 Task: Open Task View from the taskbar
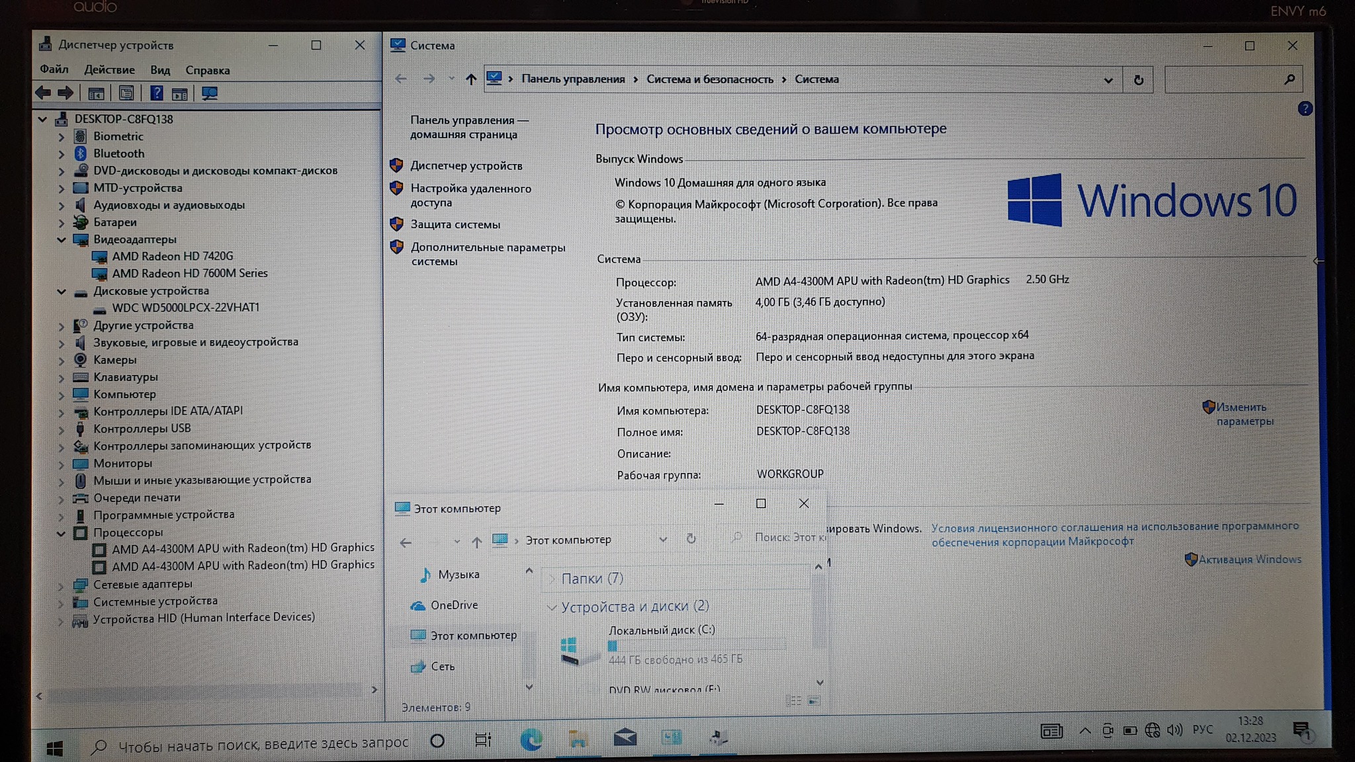pos(483,740)
